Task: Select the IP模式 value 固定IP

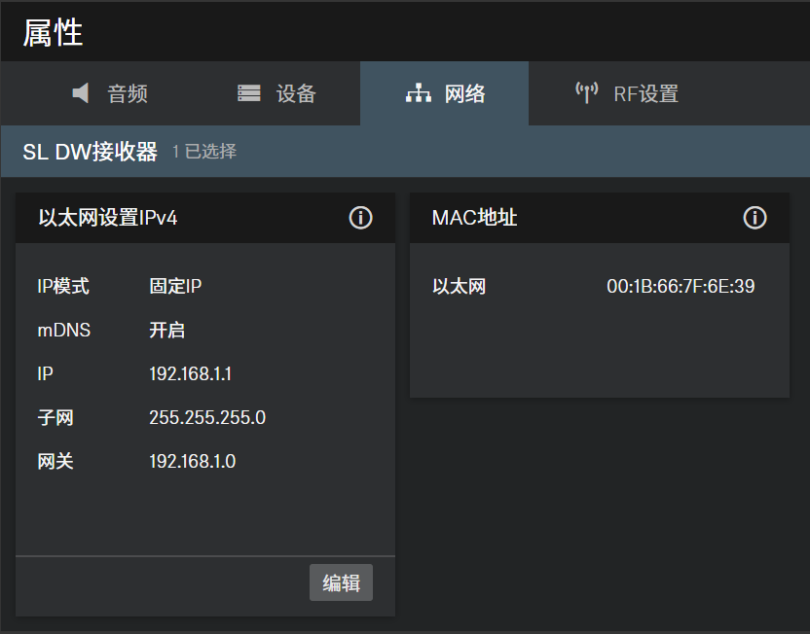Action: pyautogui.click(x=175, y=287)
